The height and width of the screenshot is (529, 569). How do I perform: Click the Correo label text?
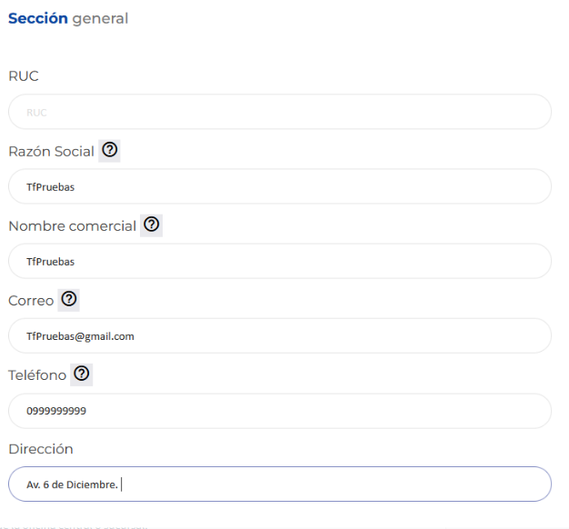31,301
